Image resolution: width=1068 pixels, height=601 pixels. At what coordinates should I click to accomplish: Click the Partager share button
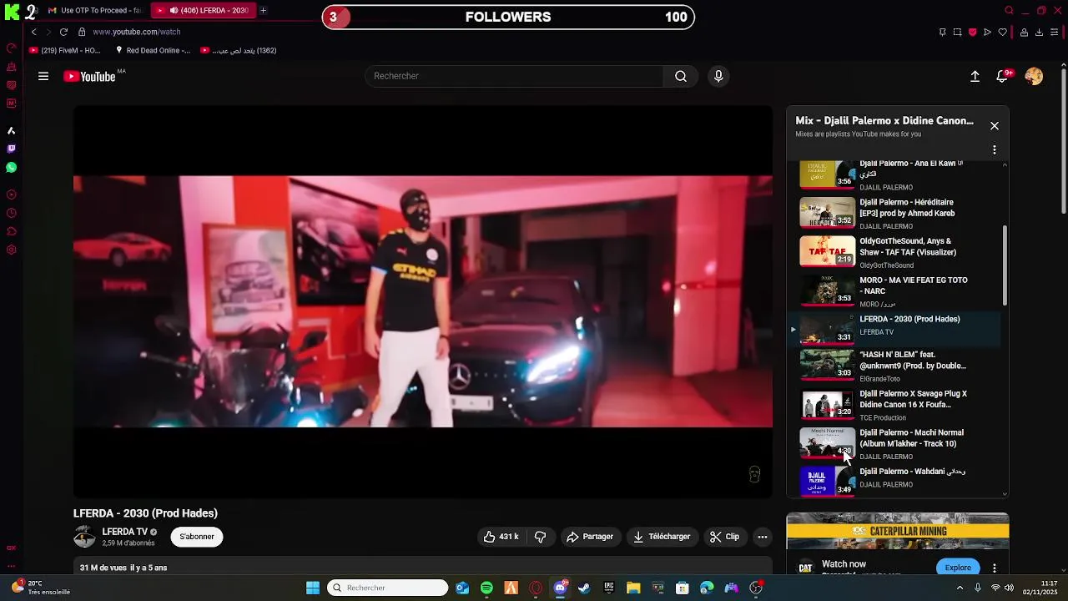click(590, 537)
